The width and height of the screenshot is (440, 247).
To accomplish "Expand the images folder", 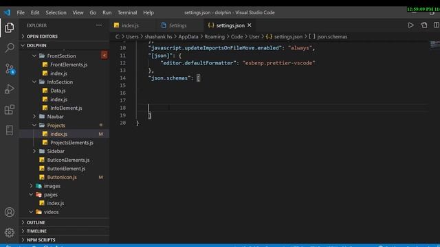I will pos(52,186).
